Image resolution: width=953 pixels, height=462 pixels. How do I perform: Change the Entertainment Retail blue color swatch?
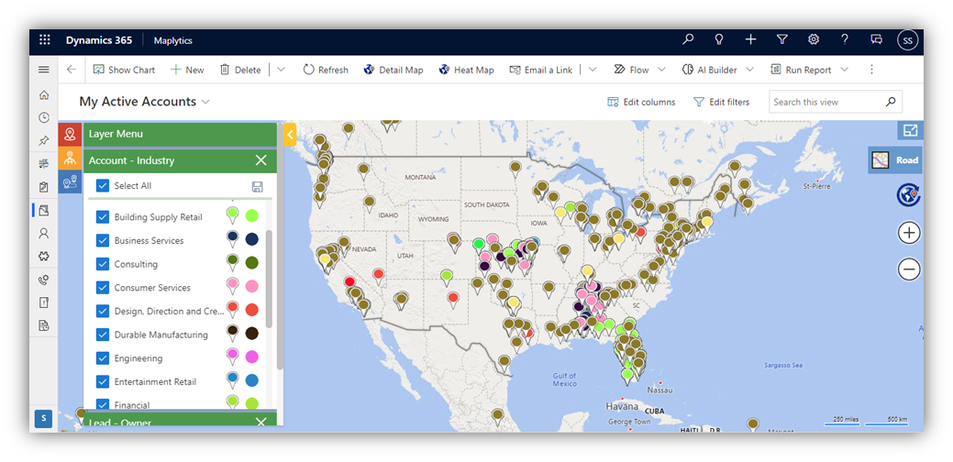click(251, 380)
